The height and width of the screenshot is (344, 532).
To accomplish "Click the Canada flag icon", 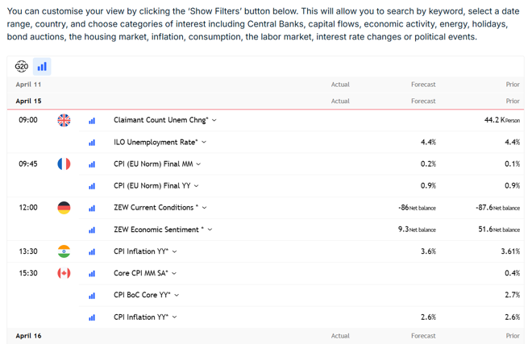I will pyautogui.click(x=64, y=273).
